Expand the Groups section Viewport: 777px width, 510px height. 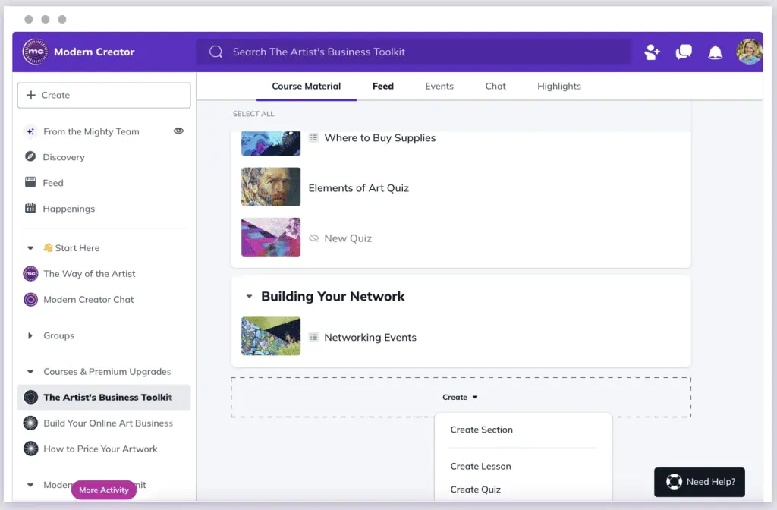point(30,335)
